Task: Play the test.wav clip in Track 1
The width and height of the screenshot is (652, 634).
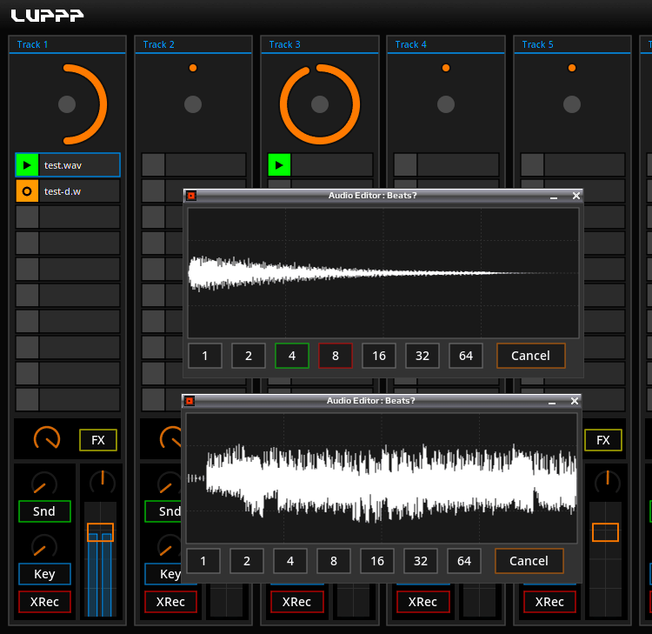Action: click(x=27, y=165)
